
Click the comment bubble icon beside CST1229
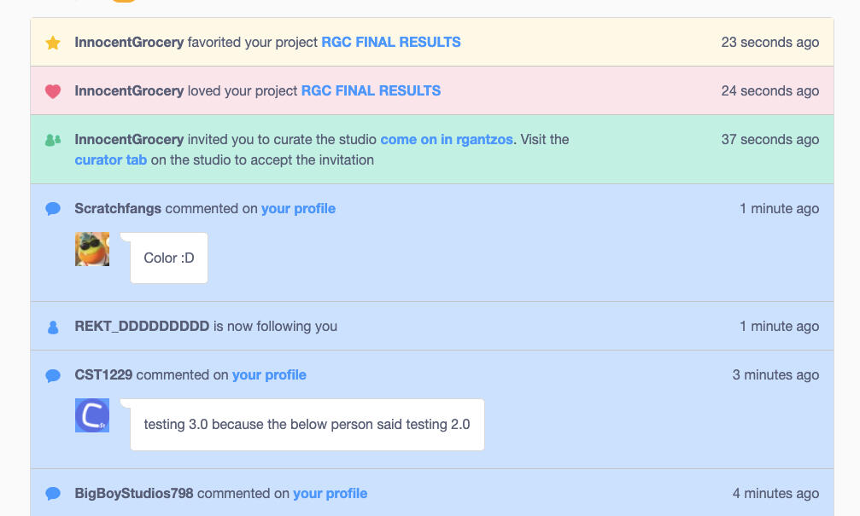(53, 375)
